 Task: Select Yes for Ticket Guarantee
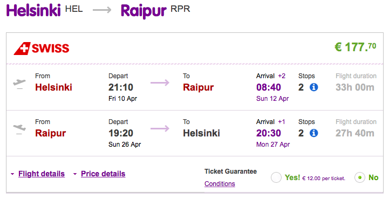(x=276, y=177)
